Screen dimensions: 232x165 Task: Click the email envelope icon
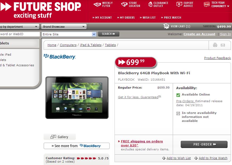point(223,45)
